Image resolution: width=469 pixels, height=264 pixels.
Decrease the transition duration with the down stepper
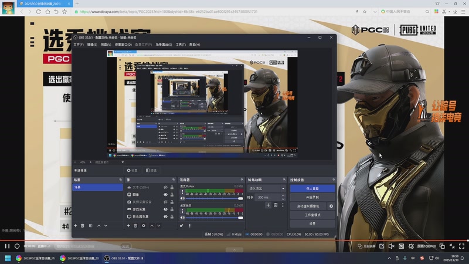point(283,199)
